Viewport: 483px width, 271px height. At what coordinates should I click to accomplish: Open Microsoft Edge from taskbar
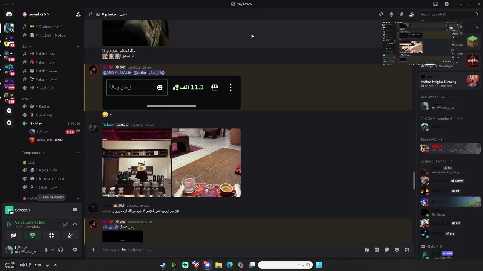[x=229, y=265]
